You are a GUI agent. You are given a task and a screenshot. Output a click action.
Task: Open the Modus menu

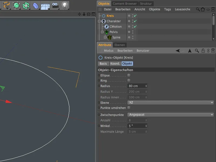point(109,51)
